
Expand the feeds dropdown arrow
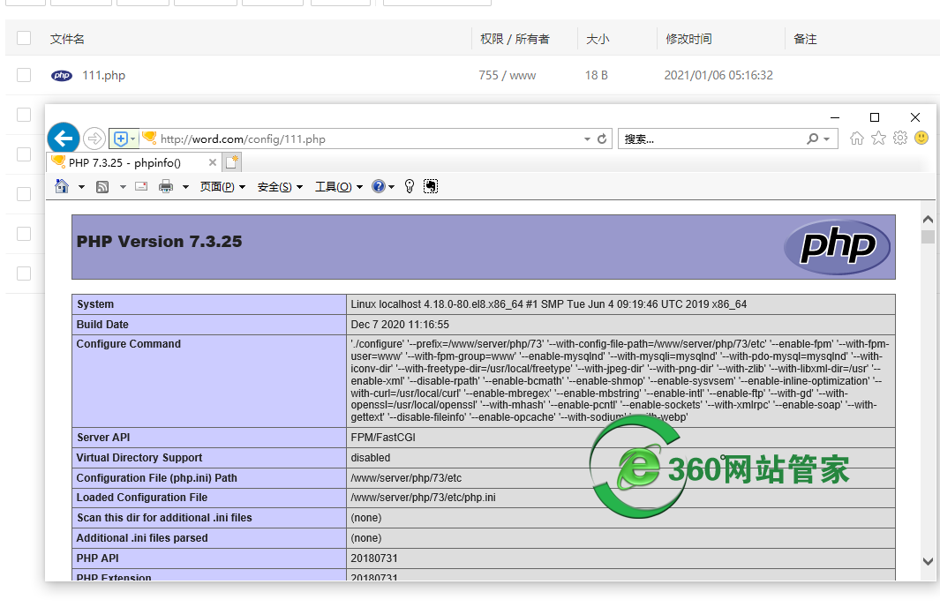[x=123, y=187]
